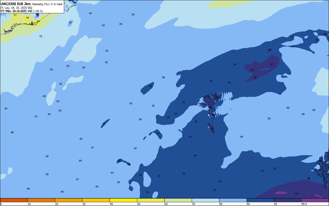Click the 60–70 pale green legend swatch

coord(178,200)
